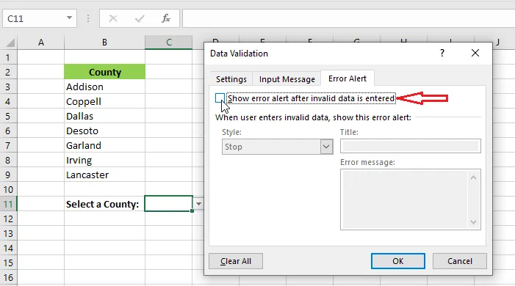Viewport: 515px width, 286px height.
Task: Click the Select All corner triangle
Action: pyautogui.click(x=10, y=43)
